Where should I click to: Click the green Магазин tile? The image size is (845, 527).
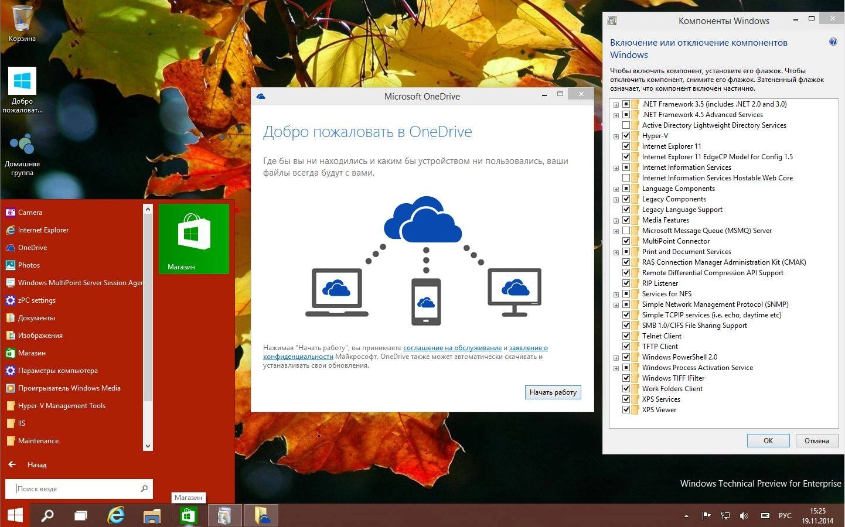[x=194, y=238]
